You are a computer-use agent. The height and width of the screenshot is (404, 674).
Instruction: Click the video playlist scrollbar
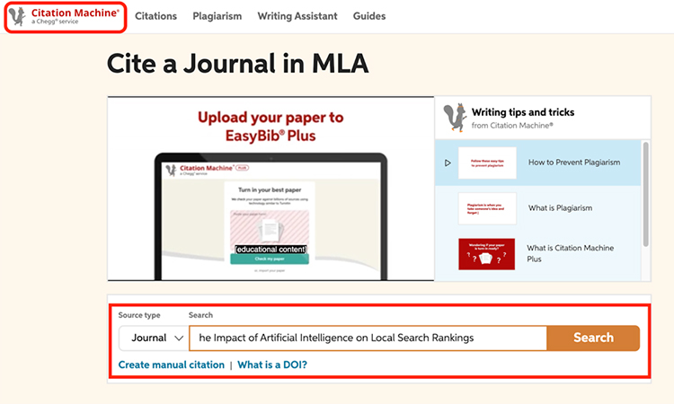coord(645,195)
